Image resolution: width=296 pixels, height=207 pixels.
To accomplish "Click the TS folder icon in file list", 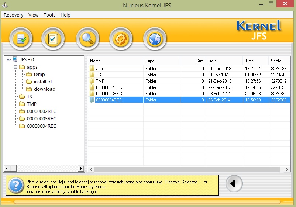I will pyautogui.click(x=92, y=75).
